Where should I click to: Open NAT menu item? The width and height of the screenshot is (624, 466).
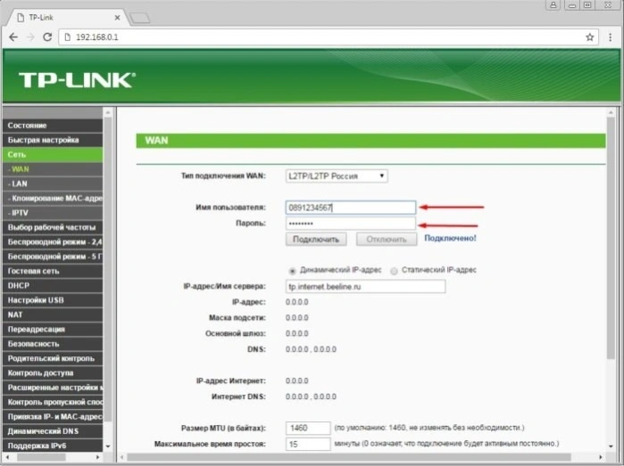coord(53,315)
